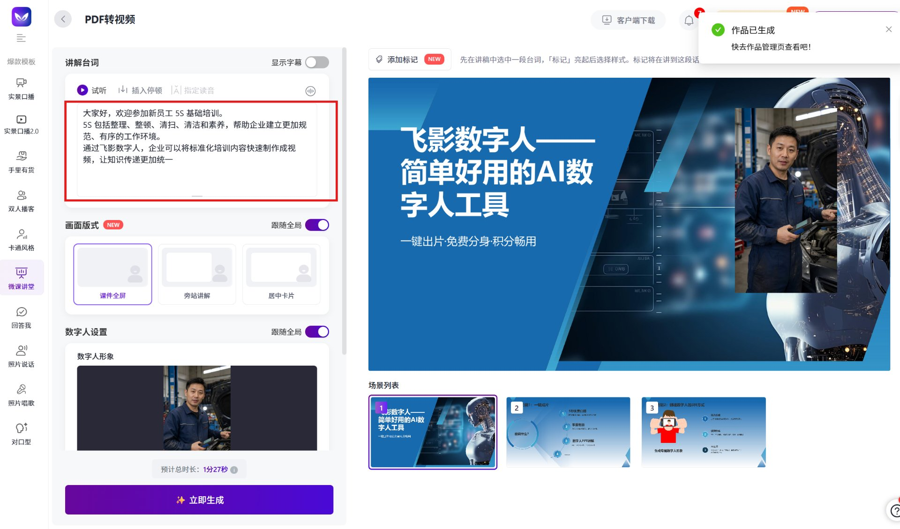Screen dimensions: 900x529
Task: Open 实景口播 from the sidebar
Action: (21, 88)
